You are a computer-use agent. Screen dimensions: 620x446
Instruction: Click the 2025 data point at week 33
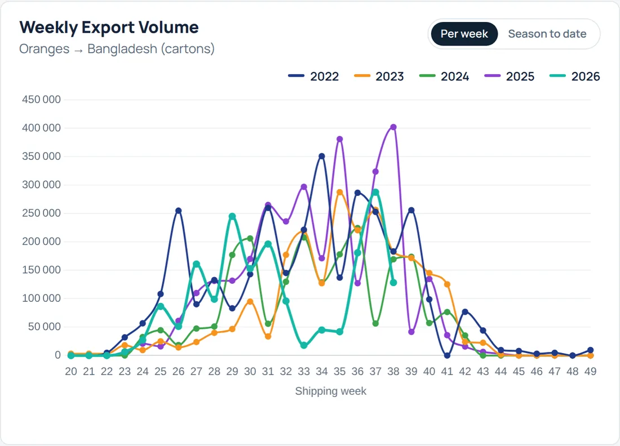pos(304,187)
